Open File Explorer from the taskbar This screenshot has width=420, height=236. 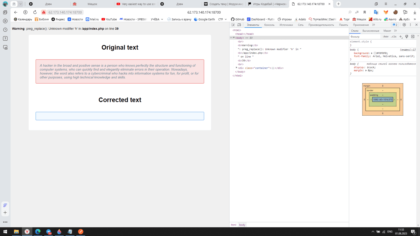[16, 232]
